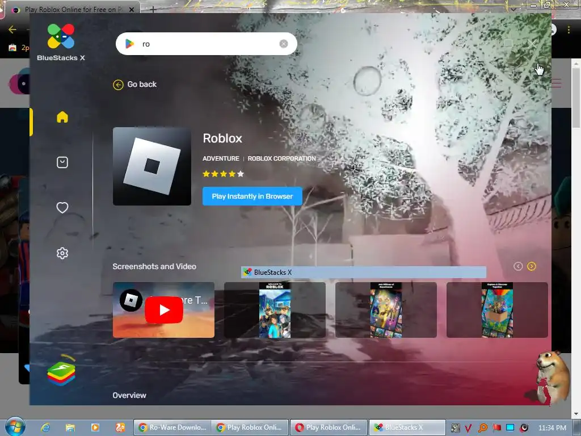Click the blue monitor tray icon
The image size is (581, 436).
tap(510, 428)
